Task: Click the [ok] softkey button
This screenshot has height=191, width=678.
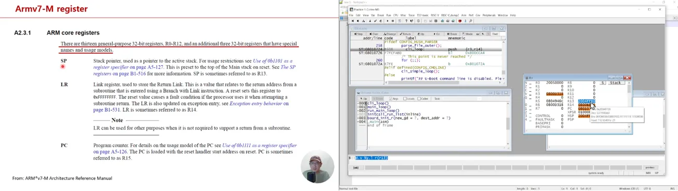Action: [x=356, y=168]
